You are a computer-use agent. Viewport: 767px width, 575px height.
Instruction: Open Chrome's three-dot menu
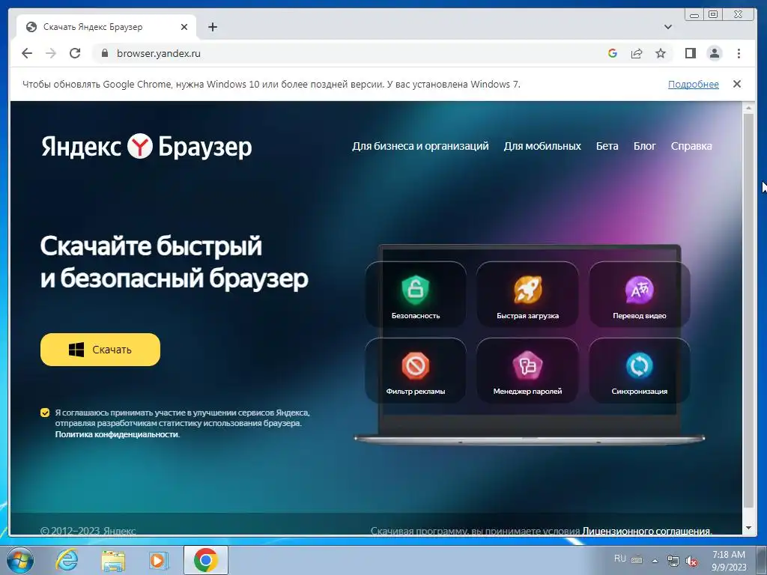pos(739,53)
